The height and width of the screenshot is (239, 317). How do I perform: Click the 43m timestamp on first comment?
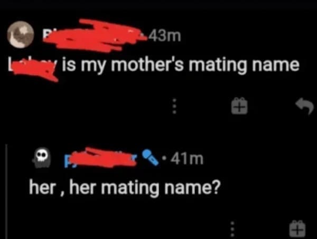click(164, 36)
